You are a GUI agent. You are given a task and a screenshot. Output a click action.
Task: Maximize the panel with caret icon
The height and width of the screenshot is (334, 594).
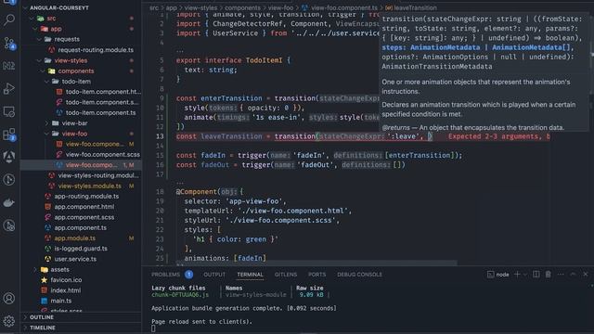point(573,275)
